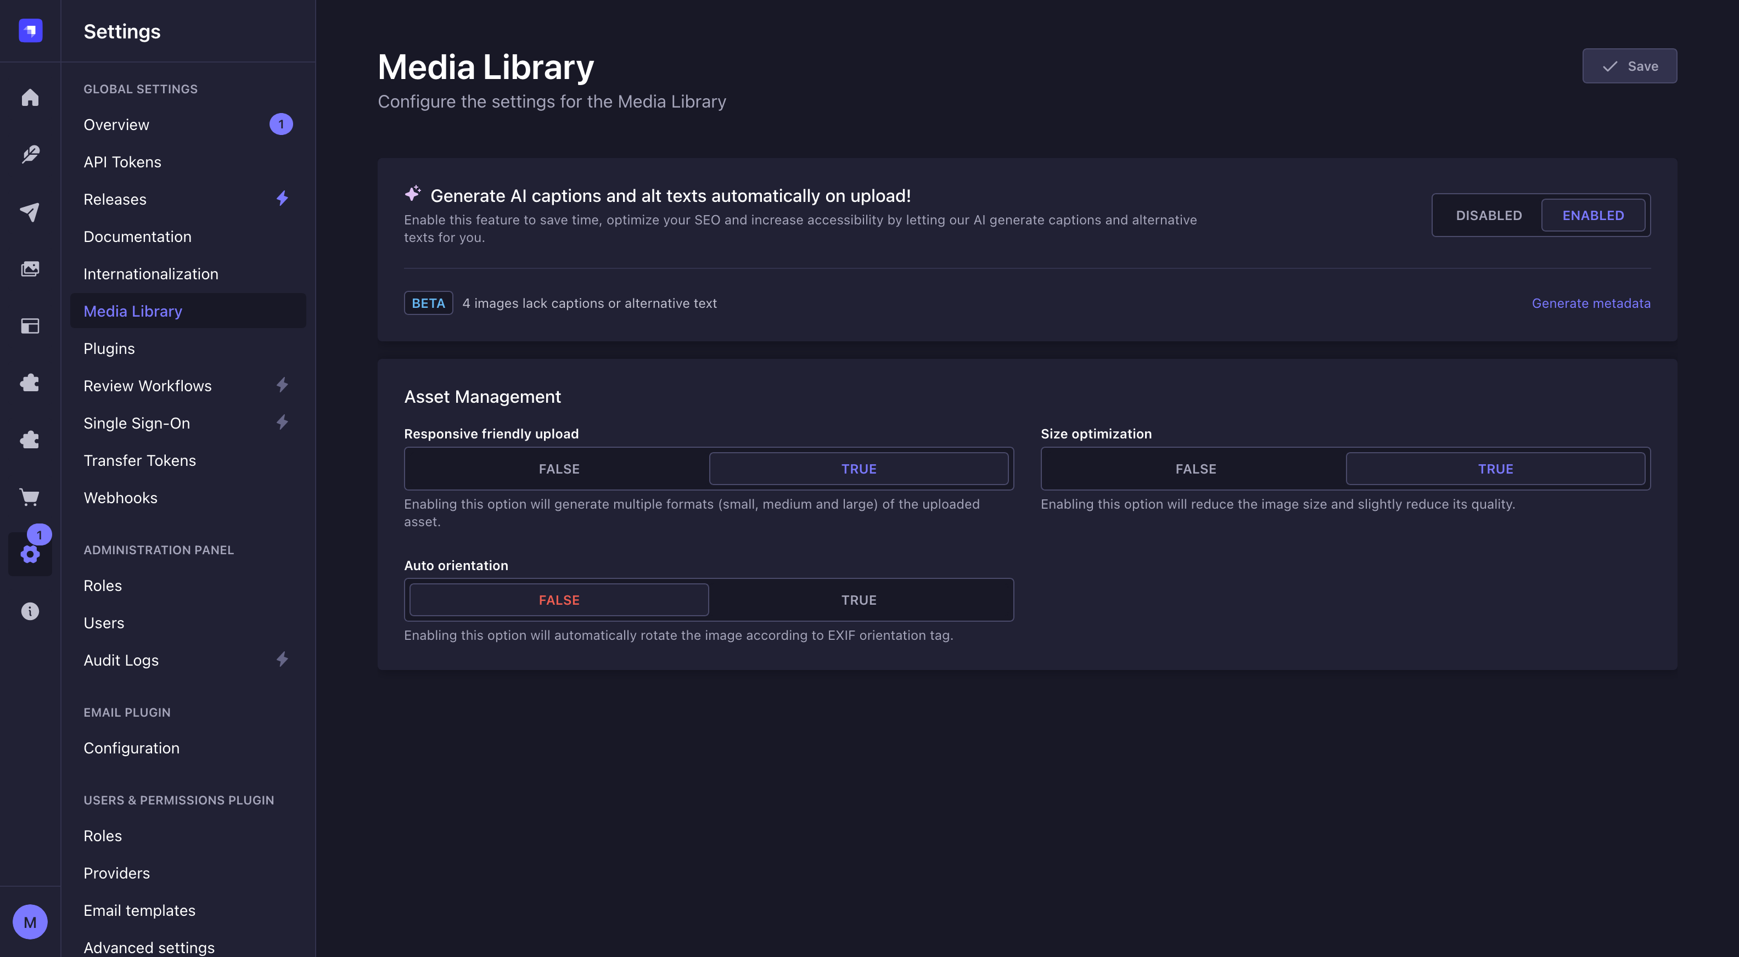
Task: Switch AI caption generation to DISABLED
Action: coord(1489,215)
